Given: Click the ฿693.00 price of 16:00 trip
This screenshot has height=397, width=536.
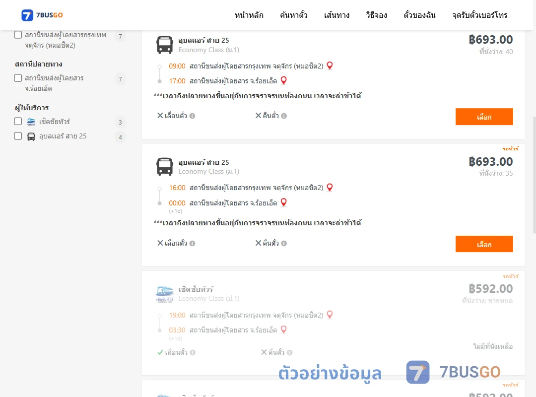Looking at the screenshot, I should (491, 161).
